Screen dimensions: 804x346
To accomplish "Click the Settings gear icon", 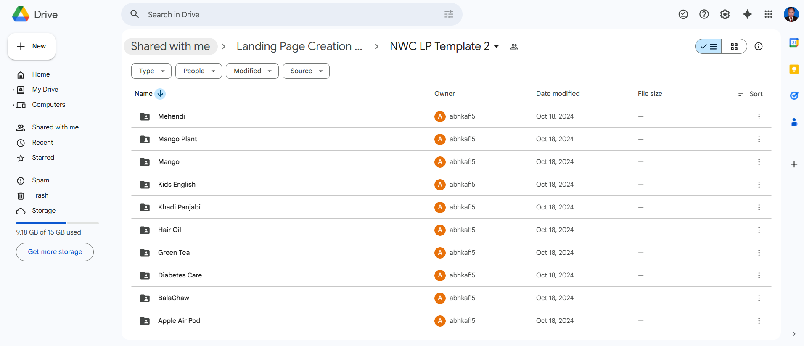I will click(x=725, y=14).
